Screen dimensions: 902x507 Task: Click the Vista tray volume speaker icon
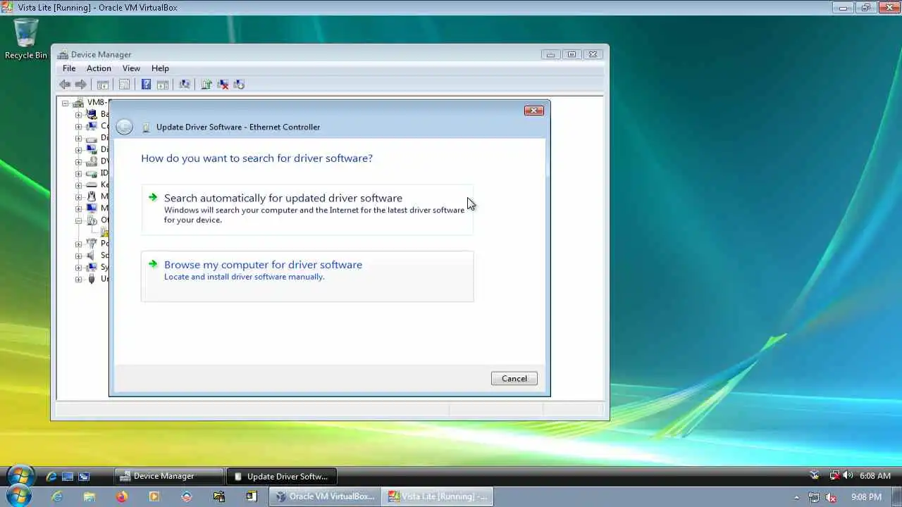847,476
